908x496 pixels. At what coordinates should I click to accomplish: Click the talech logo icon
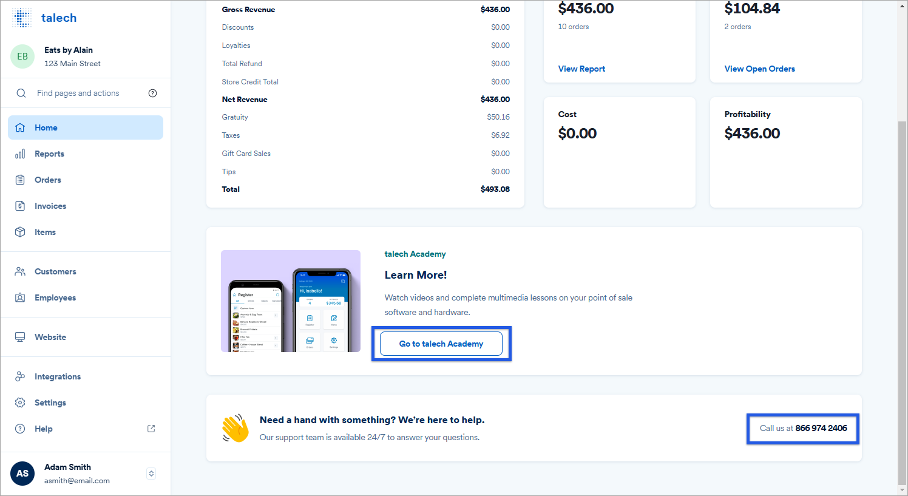point(22,18)
